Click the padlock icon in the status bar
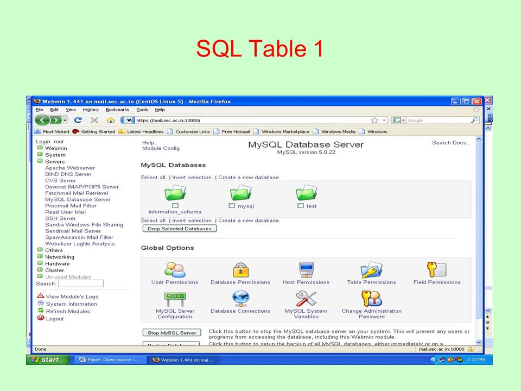 coord(470,349)
